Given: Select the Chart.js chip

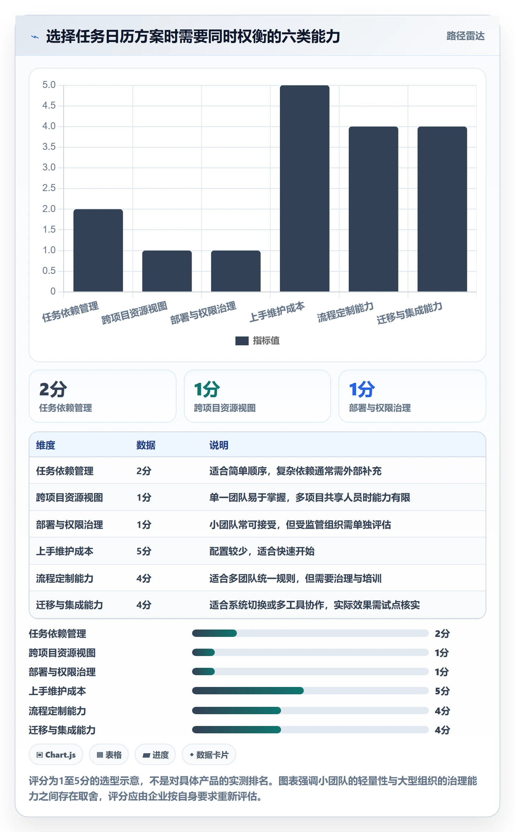Looking at the screenshot, I should [x=56, y=755].
